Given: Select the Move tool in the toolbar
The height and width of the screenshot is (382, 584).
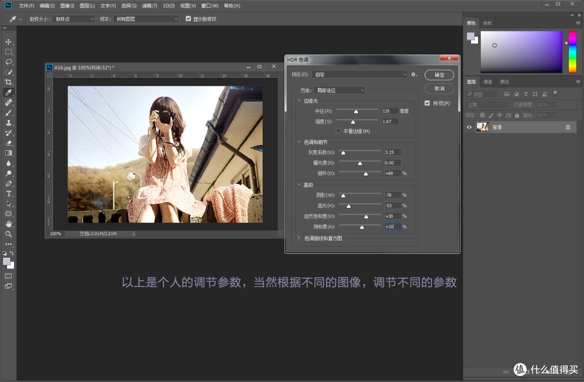Looking at the screenshot, I should pyautogui.click(x=8, y=42).
